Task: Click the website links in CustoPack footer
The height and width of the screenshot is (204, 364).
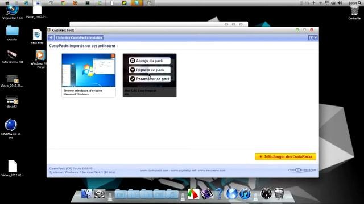Action: (183, 171)
